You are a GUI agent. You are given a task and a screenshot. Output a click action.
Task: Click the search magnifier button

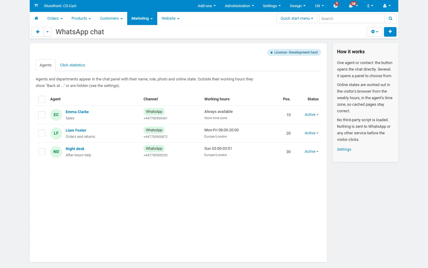tap(391, 18)
